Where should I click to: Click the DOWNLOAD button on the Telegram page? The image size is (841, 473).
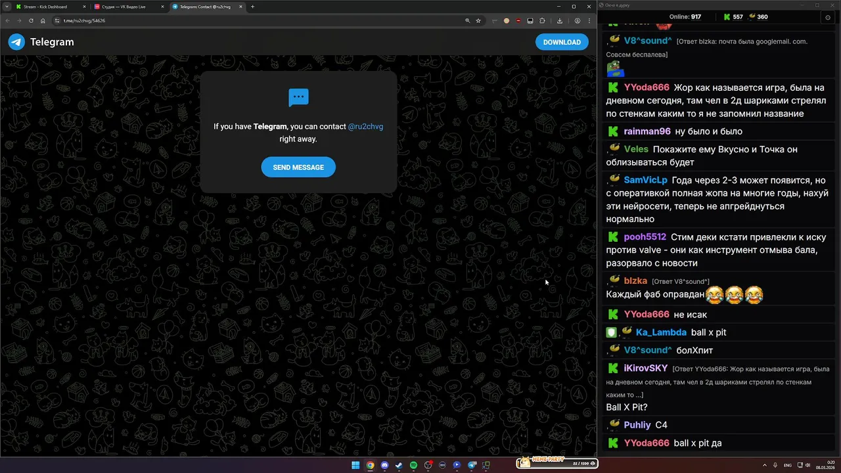(x=562, y=42)
